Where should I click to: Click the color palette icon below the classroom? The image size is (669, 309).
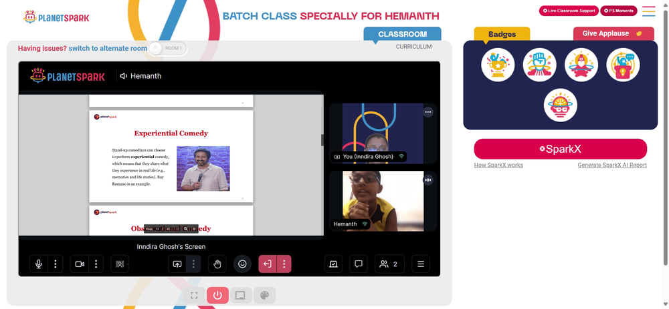tap(264, 296)
